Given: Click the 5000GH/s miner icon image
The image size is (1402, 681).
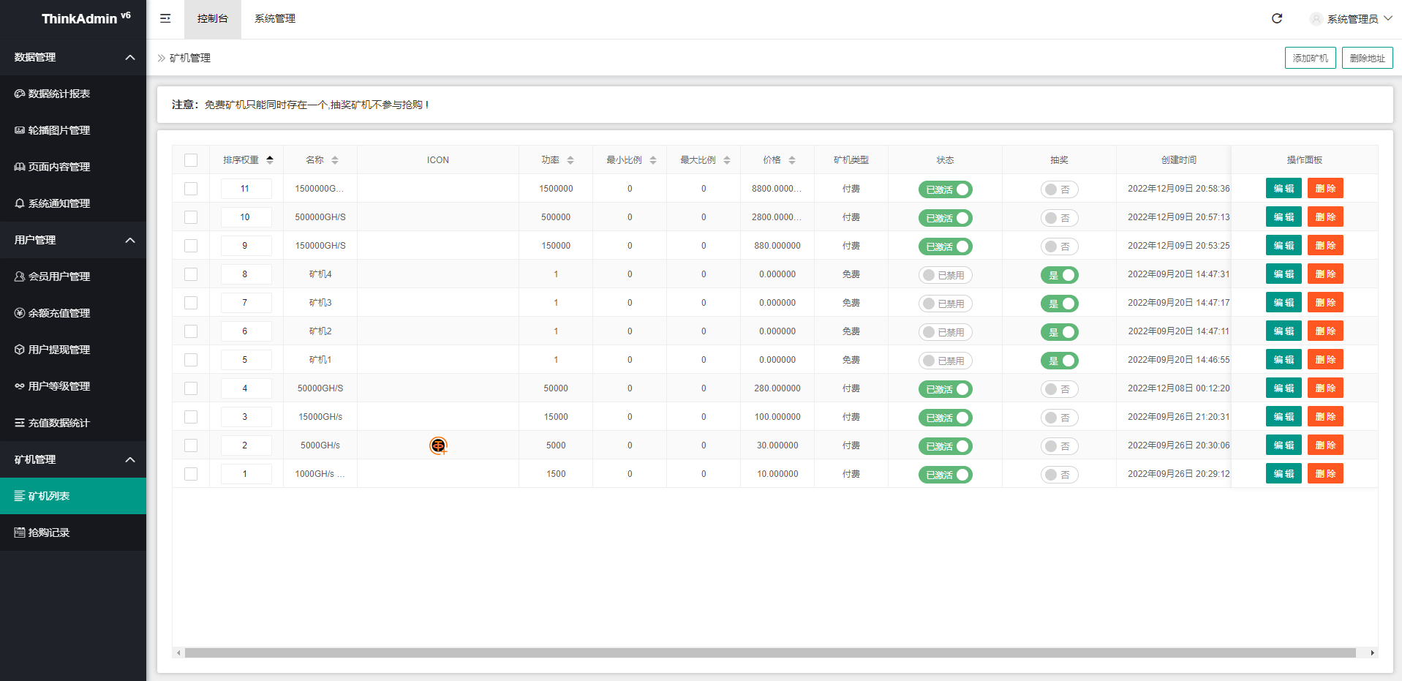Looking at the screenshot, I should (x=438, y=445).
